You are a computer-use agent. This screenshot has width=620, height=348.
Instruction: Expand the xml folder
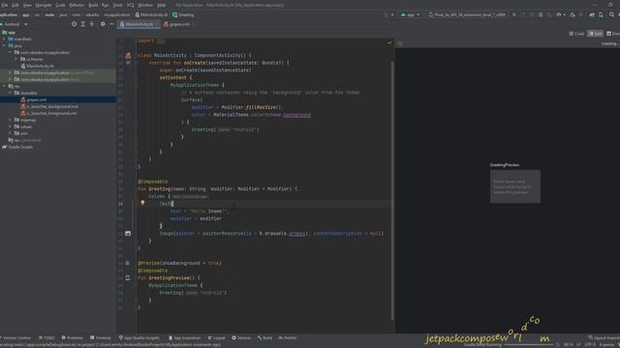pyautogui.click(x=11, y=133)
